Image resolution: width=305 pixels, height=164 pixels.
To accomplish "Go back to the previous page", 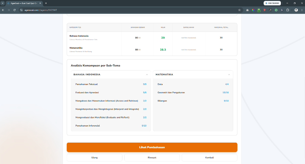I will (3, 10).
